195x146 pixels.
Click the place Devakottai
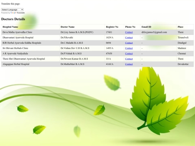pyautogui.click(x=183, y=64)
